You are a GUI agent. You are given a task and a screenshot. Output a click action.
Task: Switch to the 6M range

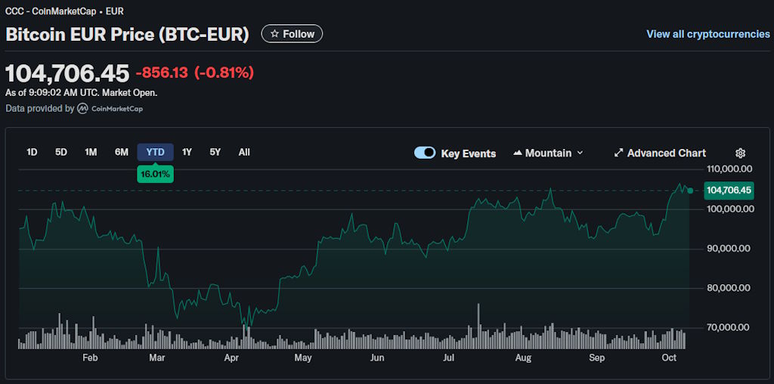click(122, 152)
